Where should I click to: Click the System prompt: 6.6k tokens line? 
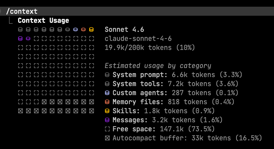[x=177, y=75]
